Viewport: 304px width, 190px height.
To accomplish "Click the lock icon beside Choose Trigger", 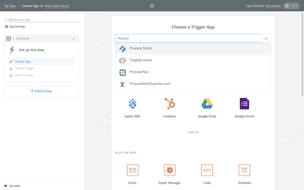I will tap(11, 68).
